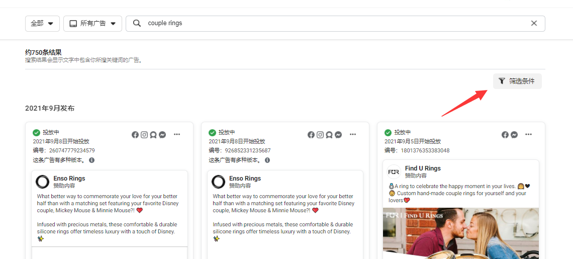
Task: Expand the 全部 dropdown
Action: point(42,24)
